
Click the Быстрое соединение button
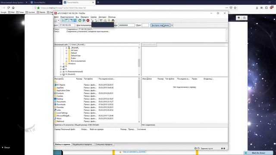(x=160, y=25)
